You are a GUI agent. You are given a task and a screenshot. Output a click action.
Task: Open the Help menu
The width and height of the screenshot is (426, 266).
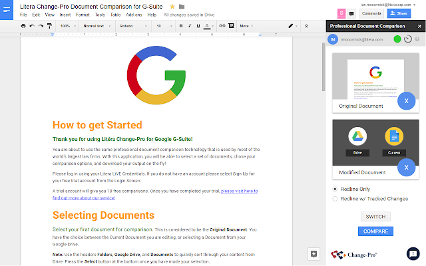coord(152,15)
